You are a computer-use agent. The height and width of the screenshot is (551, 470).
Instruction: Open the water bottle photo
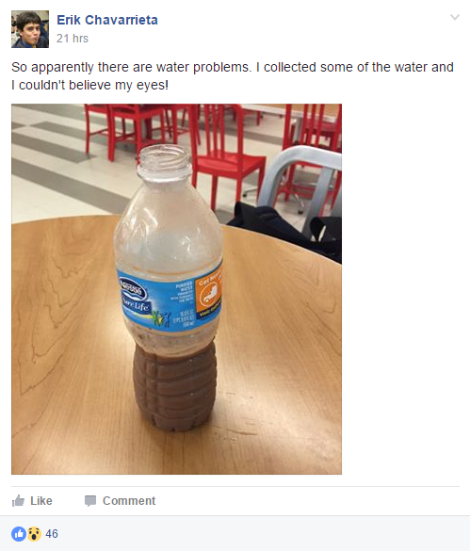(176, 289)
